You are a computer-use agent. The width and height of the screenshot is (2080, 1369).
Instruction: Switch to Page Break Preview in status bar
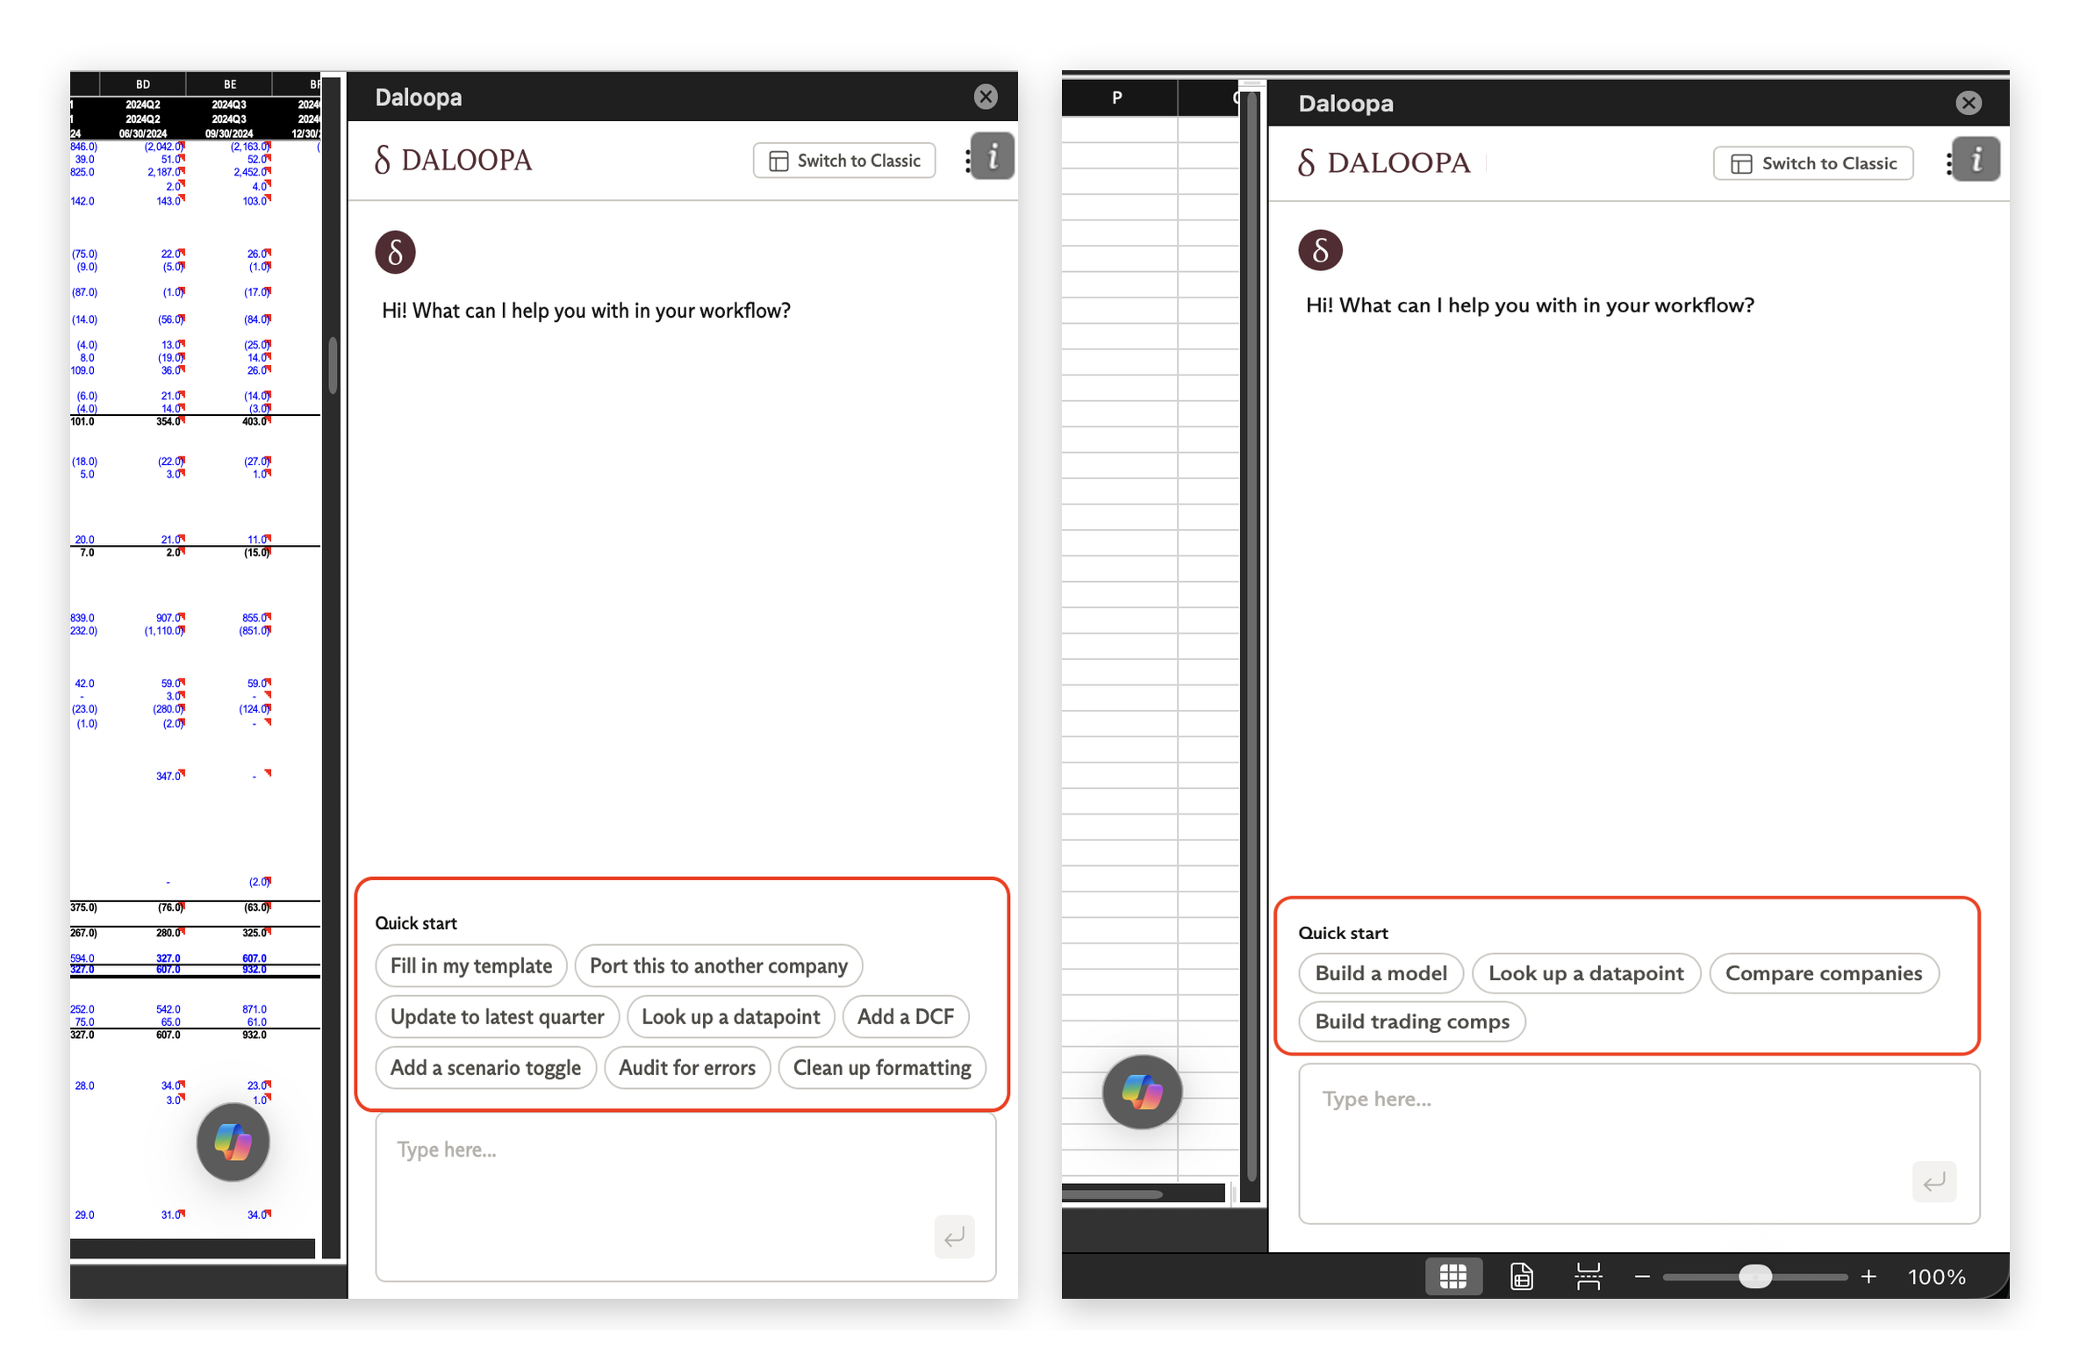(1588, 1276)
